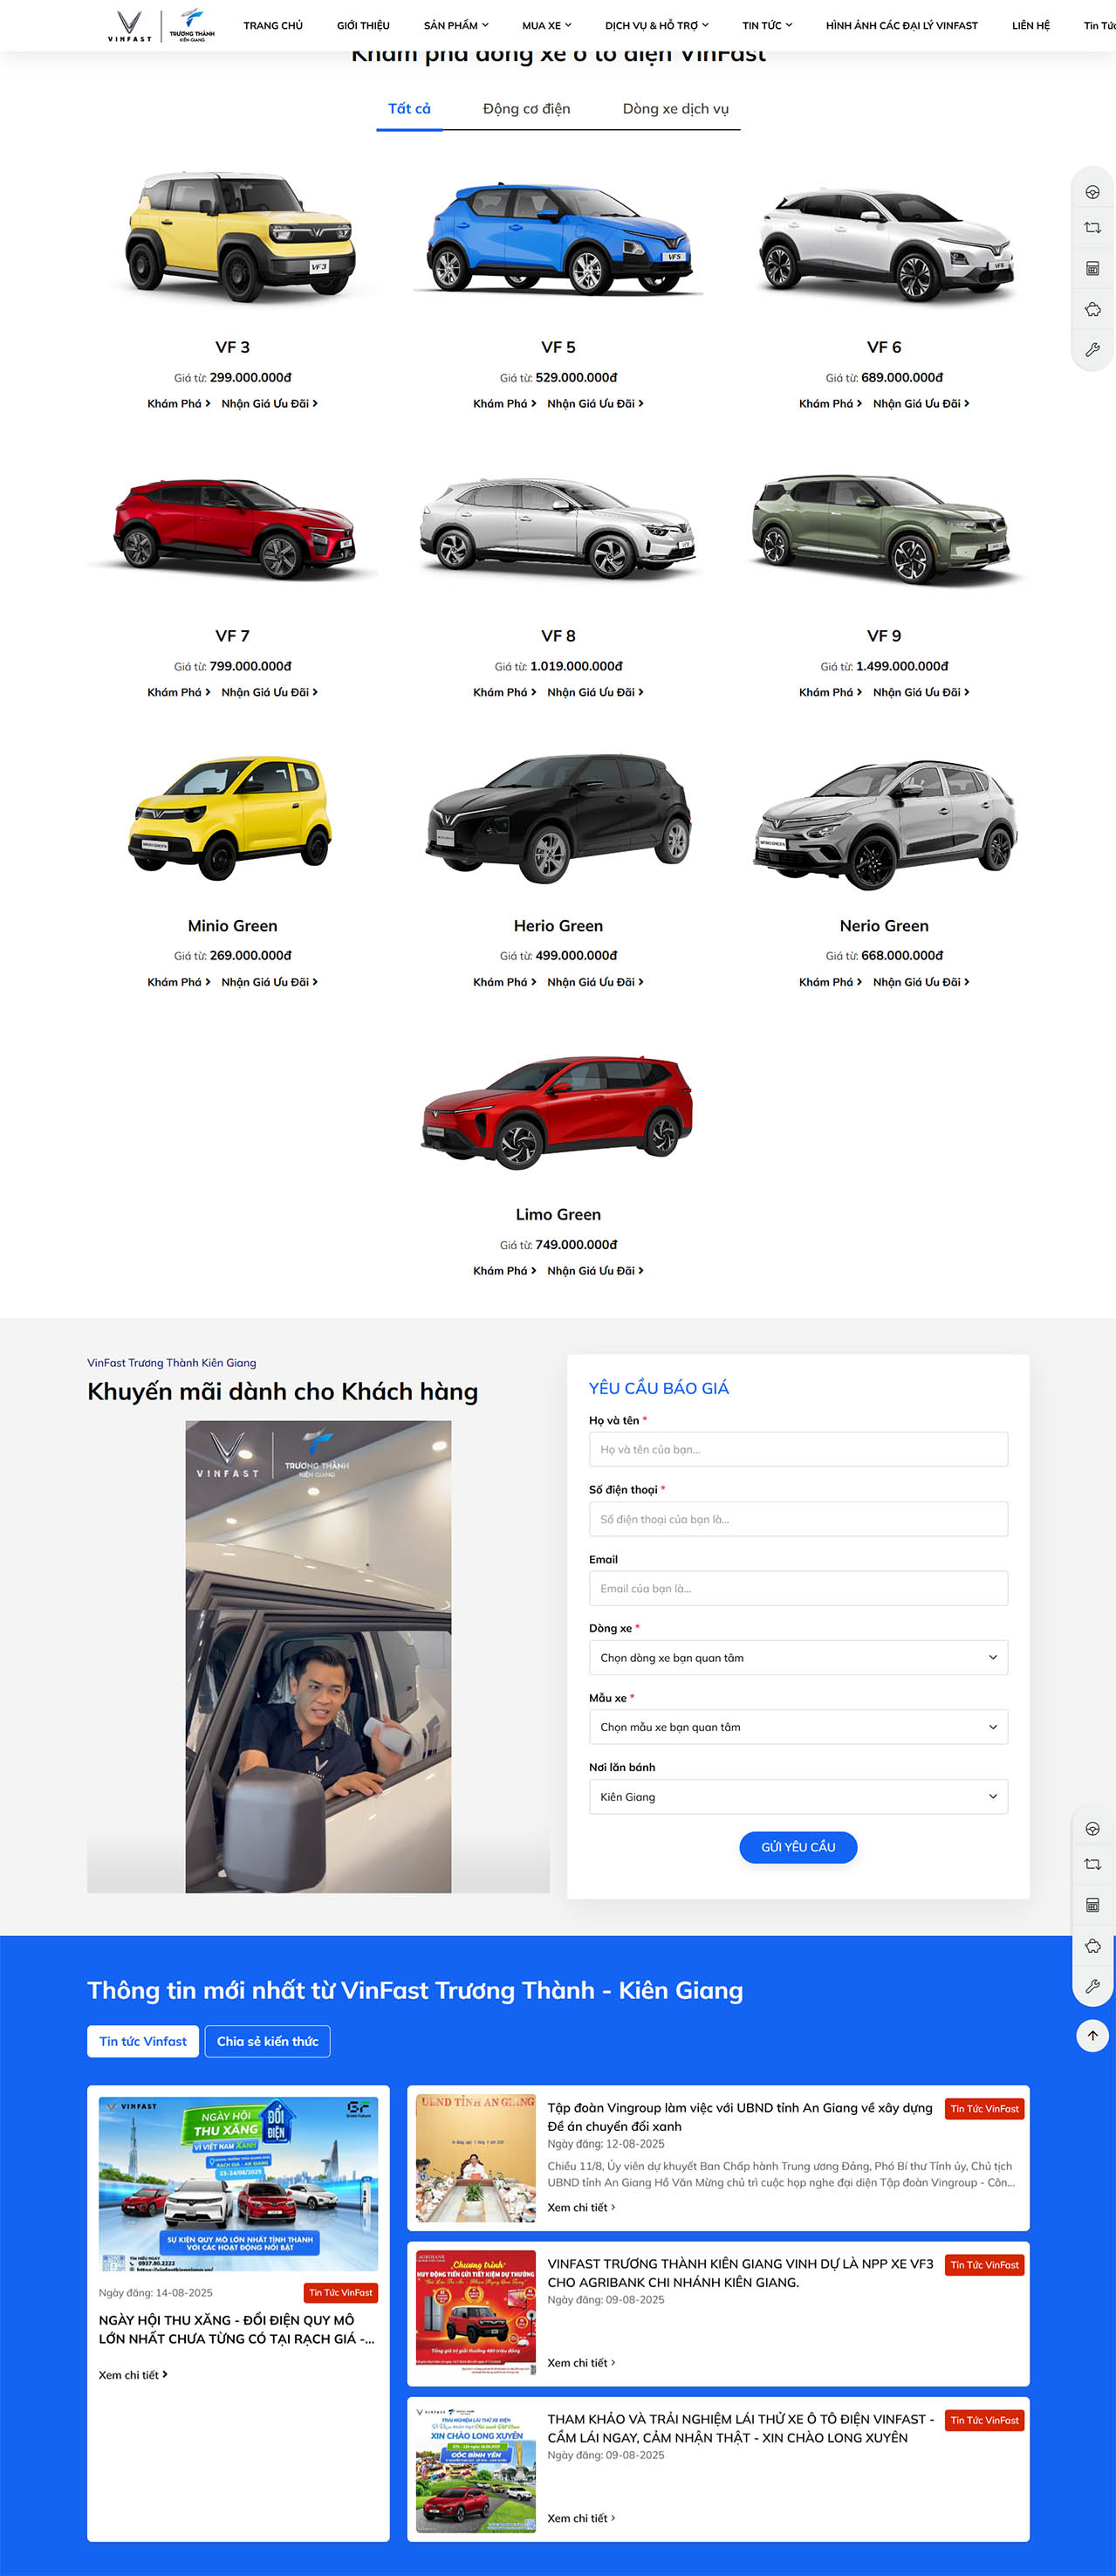The height and width of the screenshot is (2576, 1116).
Task: Click Khám Phá link under Minio Green
Action: click(179, 982)
